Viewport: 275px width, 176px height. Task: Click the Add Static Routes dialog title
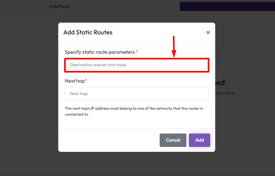(x=88, y=33)
